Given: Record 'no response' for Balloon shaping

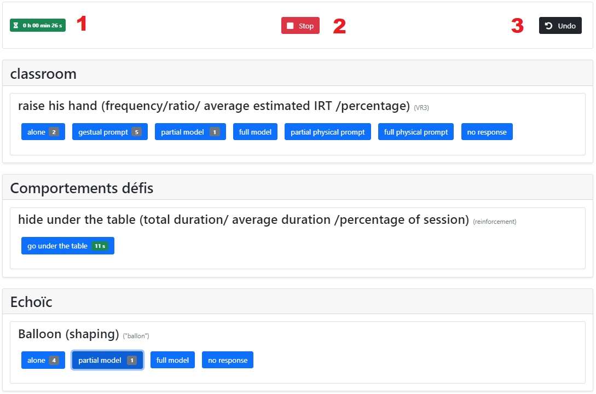Looking at the screenshot, I should pyautogui.click(x=228, y=360).
